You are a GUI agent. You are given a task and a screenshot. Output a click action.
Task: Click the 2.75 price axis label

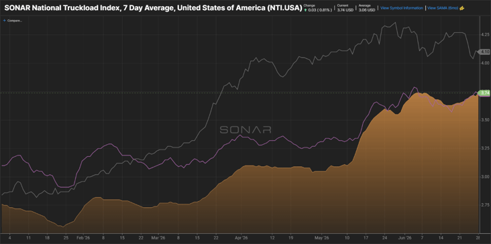pyautogui.click(x=485, y=205)
